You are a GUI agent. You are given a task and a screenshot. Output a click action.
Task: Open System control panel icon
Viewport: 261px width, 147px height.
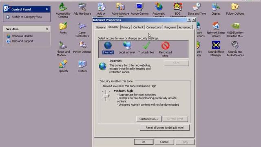(82, 66)
